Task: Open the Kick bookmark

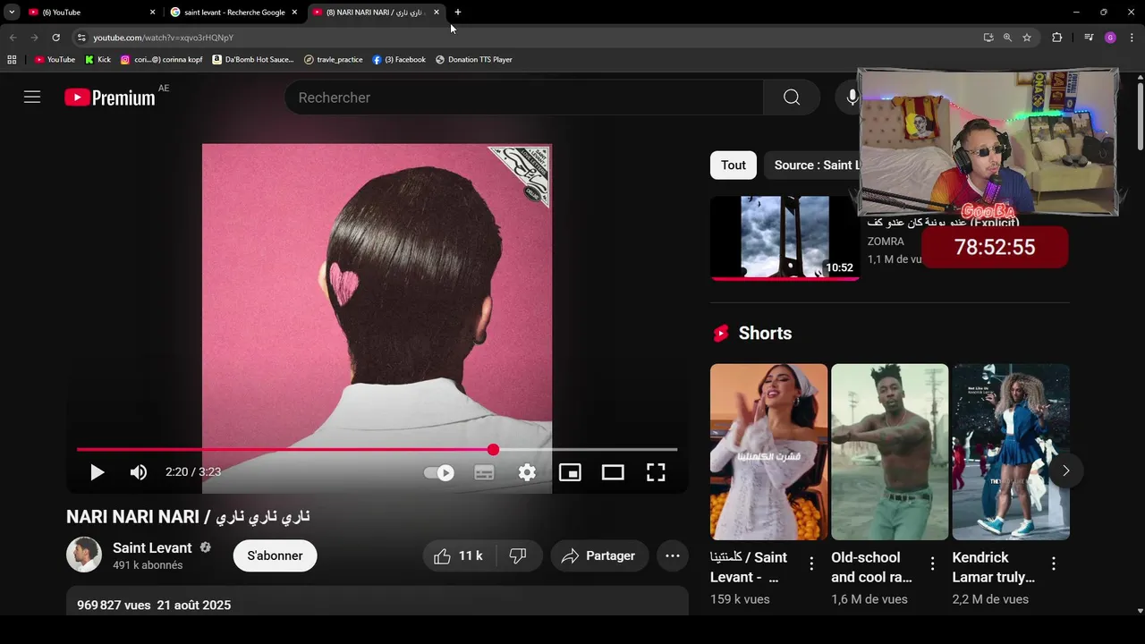Action: [98, 60]
